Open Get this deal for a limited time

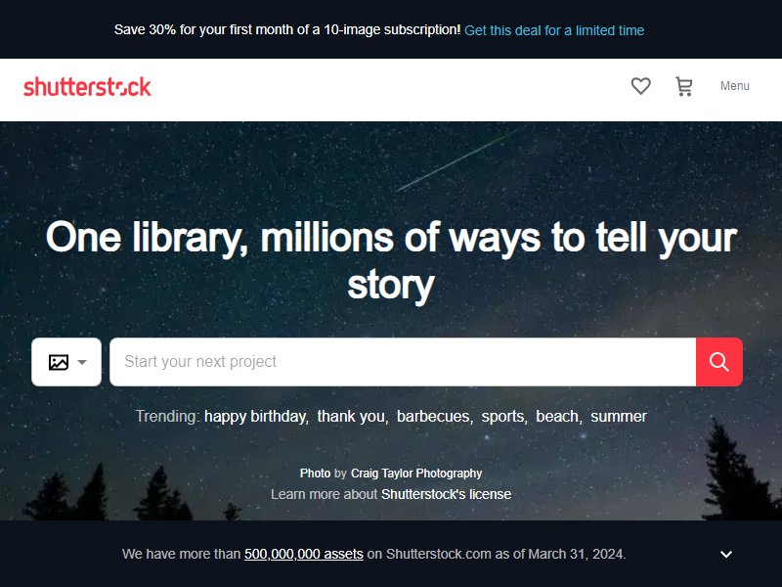point(554,30)
